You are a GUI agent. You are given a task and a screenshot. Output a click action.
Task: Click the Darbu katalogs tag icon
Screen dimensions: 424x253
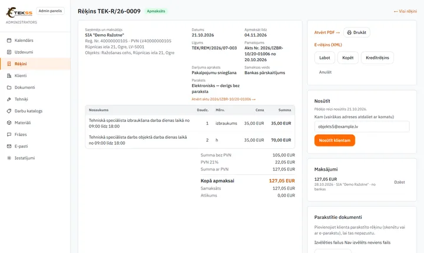tap(9, 111)
